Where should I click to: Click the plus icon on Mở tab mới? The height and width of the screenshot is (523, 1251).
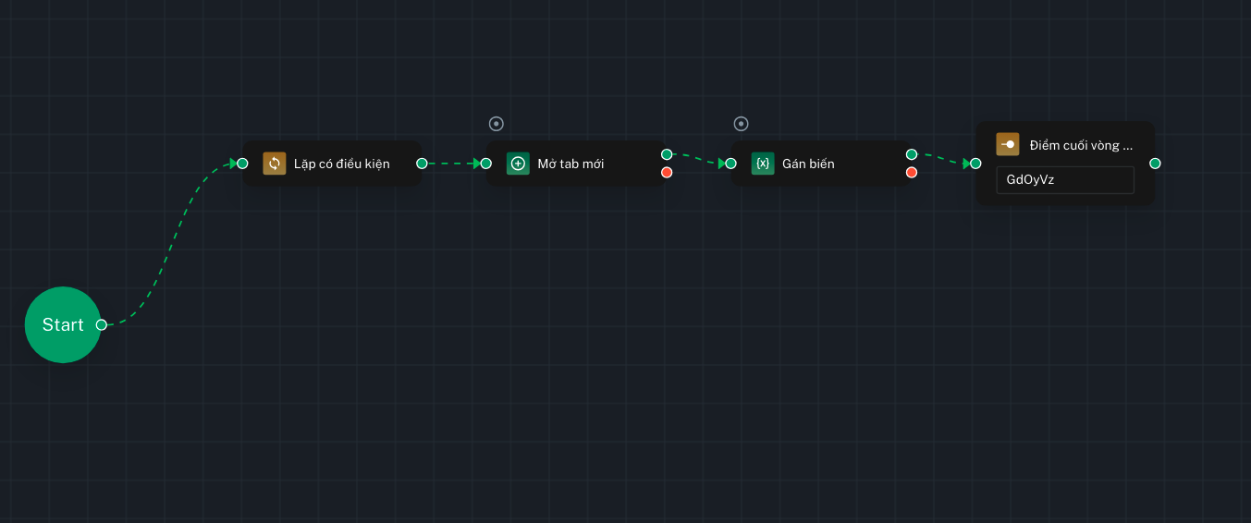[x=519, y=164]
